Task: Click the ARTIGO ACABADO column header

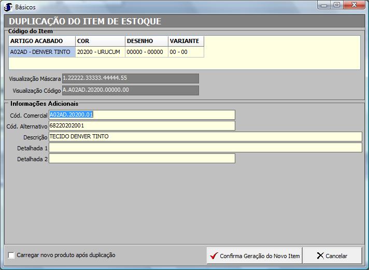Action: pos(41,41)
